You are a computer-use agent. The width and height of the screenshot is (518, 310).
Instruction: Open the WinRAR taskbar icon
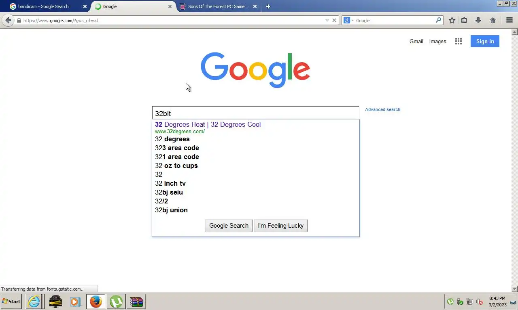point(136,302)
